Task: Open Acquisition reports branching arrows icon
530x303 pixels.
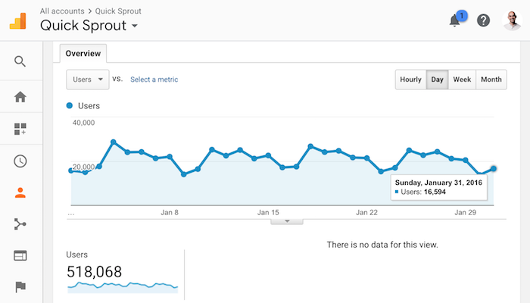Action: 20,224
